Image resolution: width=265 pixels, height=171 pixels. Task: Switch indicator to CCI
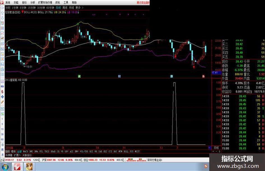(x=110, y=151)
